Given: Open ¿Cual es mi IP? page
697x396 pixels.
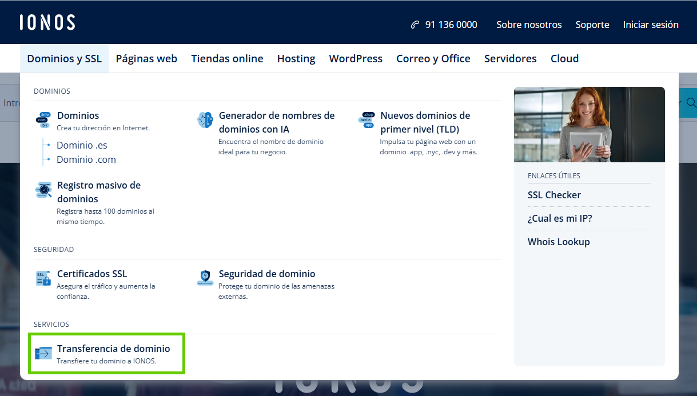Looking at the screenshot, I should coord(560,218).
